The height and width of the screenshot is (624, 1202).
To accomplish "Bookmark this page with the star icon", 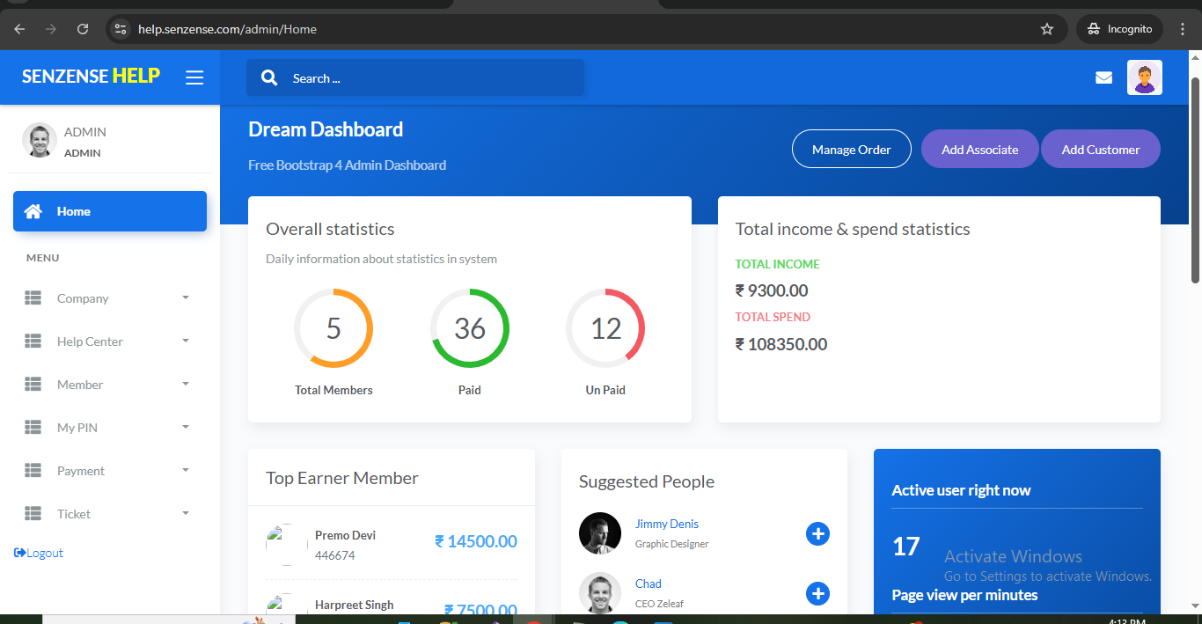I will (1047, 29).
